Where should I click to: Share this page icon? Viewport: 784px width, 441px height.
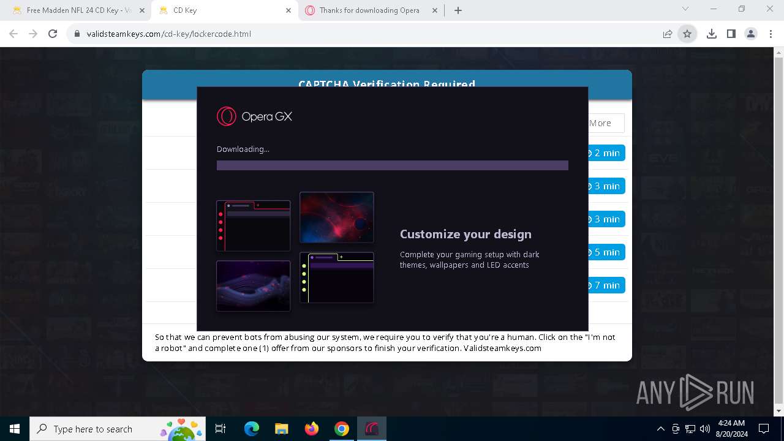668,34
